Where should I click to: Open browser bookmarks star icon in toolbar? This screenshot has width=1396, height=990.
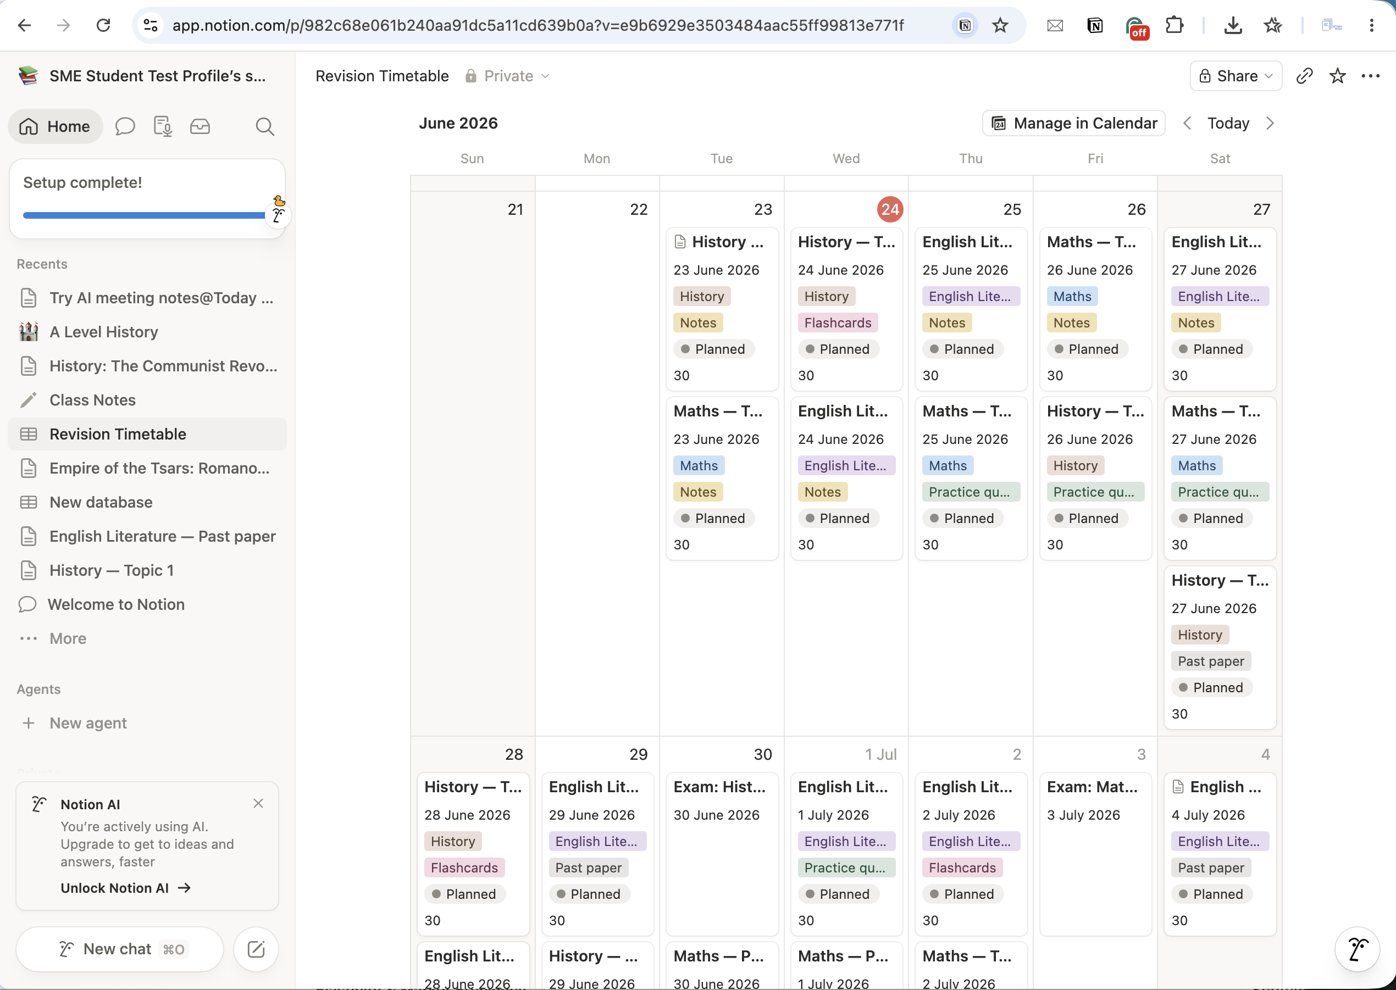[x=1272, y=25]
